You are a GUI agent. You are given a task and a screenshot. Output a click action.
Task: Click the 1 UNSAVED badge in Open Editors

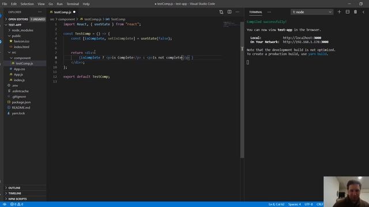37,19
